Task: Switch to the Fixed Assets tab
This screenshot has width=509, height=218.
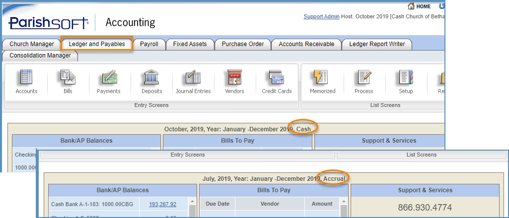Action: [x=190, y=44]
